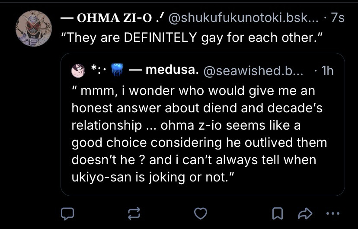Like the post with the heart icon
The height and width of the screenshot is (229, 358).
(x=199, y=213)
